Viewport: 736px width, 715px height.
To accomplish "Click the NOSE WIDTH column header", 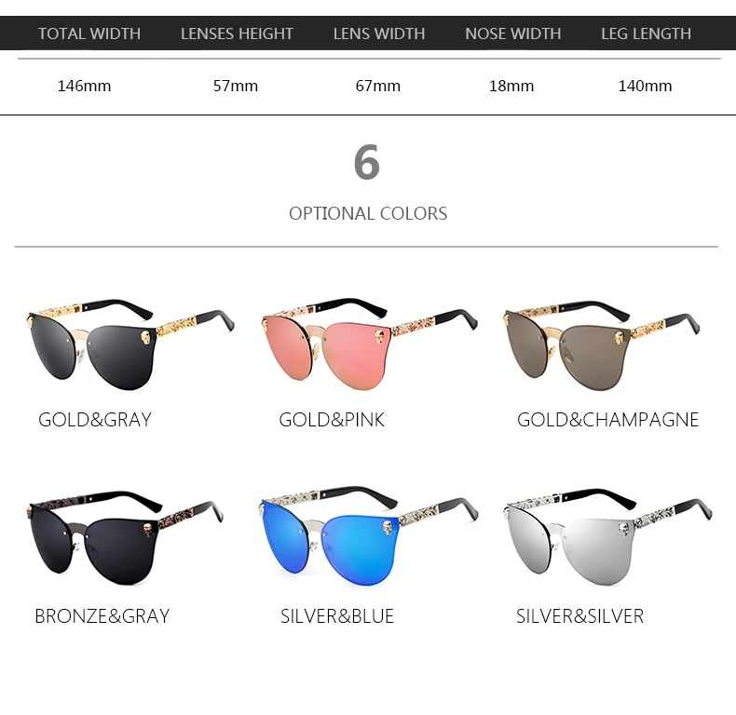I will 513,34.
